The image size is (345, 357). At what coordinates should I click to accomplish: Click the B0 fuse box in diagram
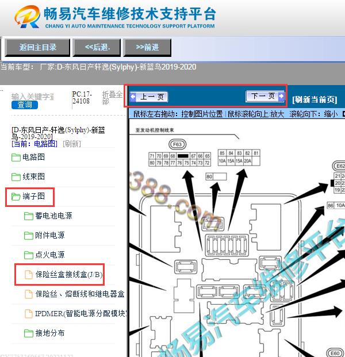[216, 176]
